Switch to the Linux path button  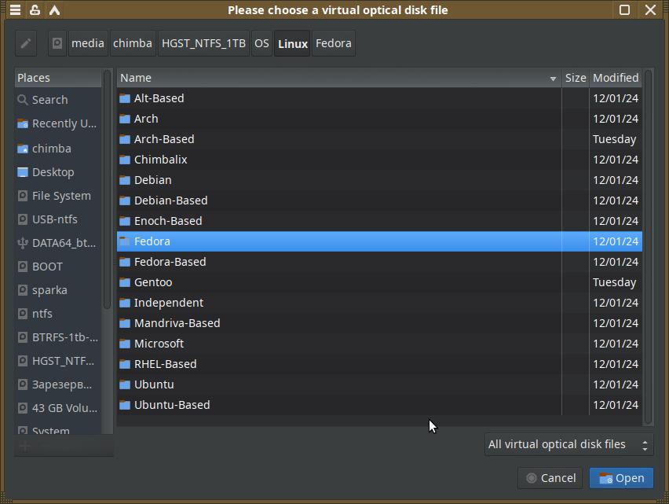(293, 43)
